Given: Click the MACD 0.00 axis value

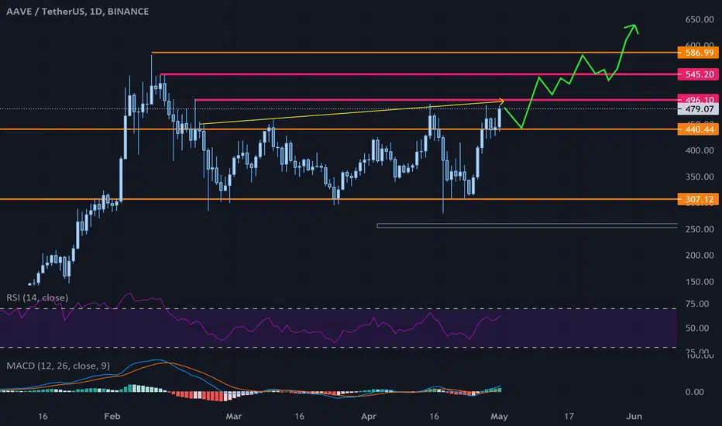Looking at the screenshot, I should 694,392.
